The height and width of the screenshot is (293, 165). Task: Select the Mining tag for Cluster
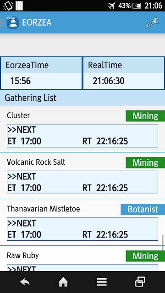click(x=145, y=116)
